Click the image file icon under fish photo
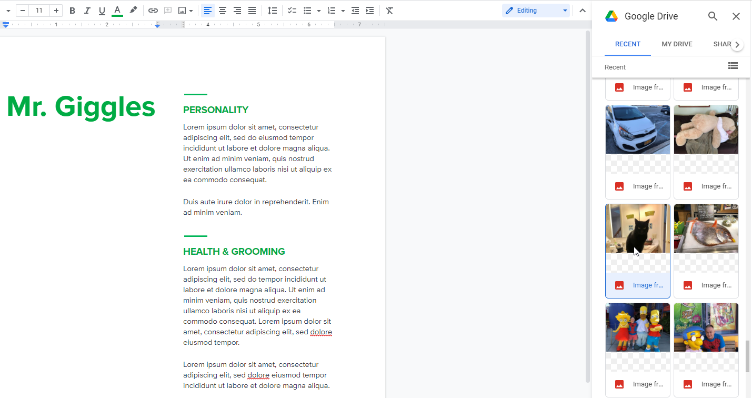Image resolution: width=752 pixels, height=398 pixels. click(688, 285)
